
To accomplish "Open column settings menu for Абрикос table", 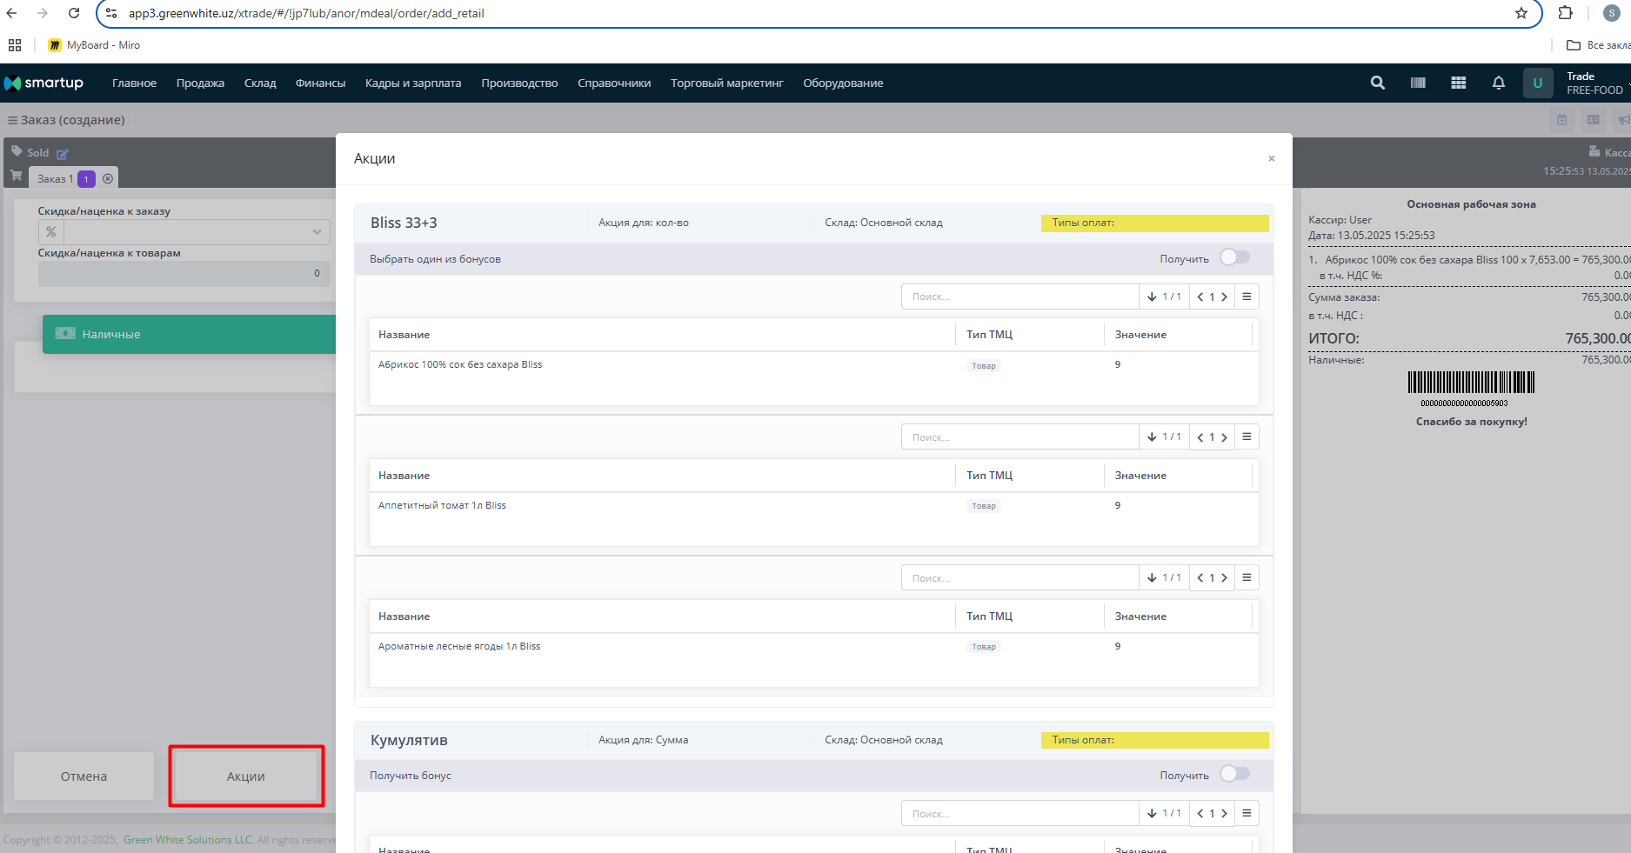I will (1247, 297).
